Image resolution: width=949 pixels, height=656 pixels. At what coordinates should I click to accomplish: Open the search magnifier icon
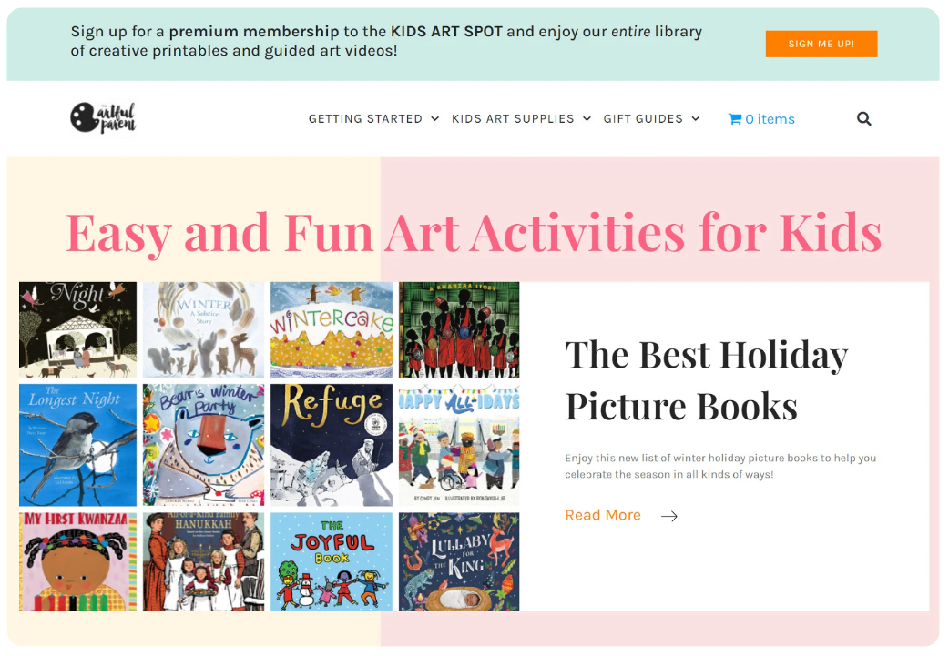click(863, 119)
